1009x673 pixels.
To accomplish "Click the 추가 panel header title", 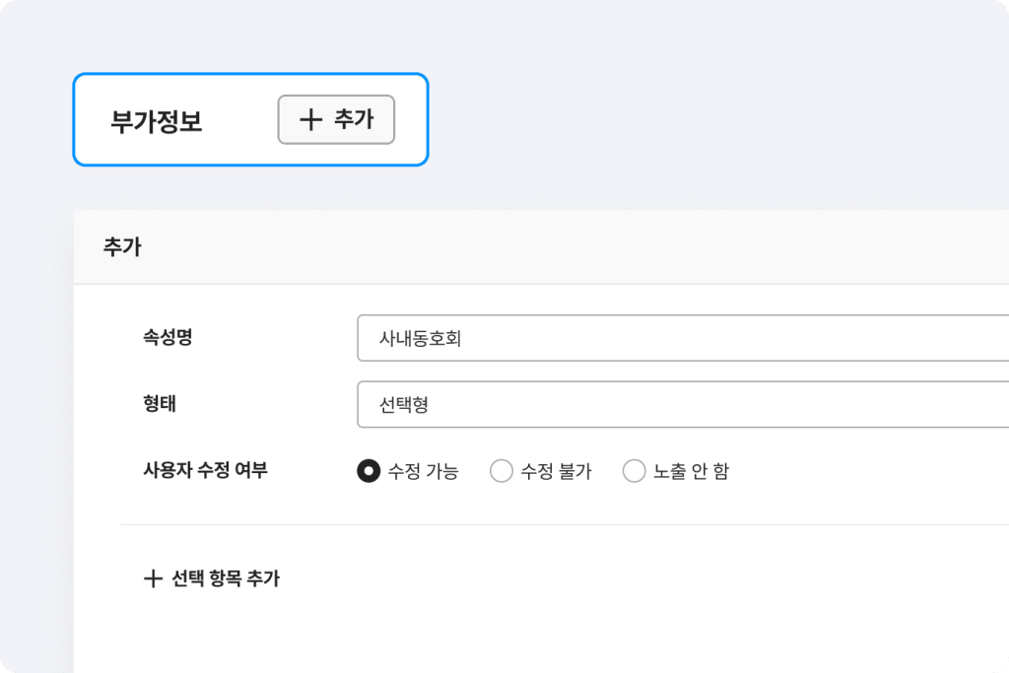I will tap(122, 247).
